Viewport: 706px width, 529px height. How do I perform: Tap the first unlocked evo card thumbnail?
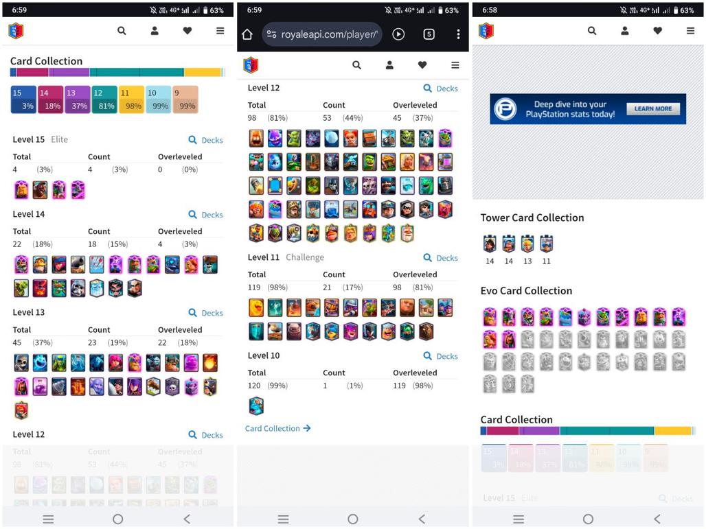tap(490, 317)
